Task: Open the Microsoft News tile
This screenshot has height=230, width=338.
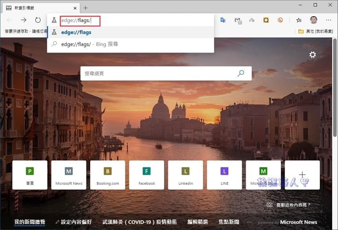Action: [x=69, y=175]
